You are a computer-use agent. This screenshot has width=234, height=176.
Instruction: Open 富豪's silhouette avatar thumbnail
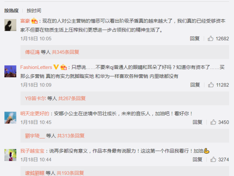tap(10, 25)
